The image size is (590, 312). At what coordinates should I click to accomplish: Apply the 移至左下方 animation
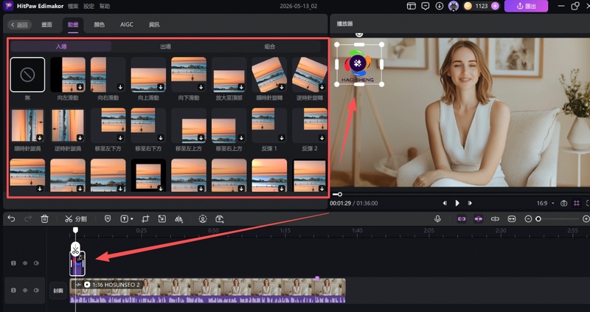(108, 125)
